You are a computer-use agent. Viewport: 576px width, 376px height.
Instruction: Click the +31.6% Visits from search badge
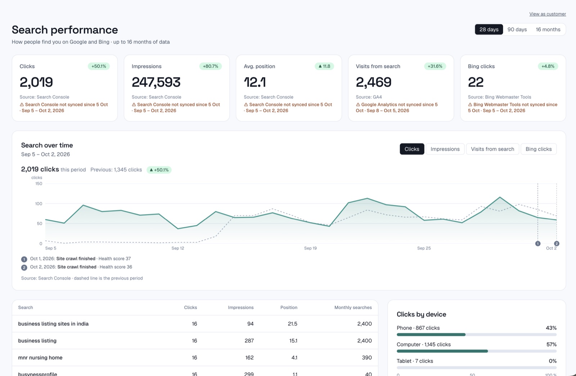point(435,66)
